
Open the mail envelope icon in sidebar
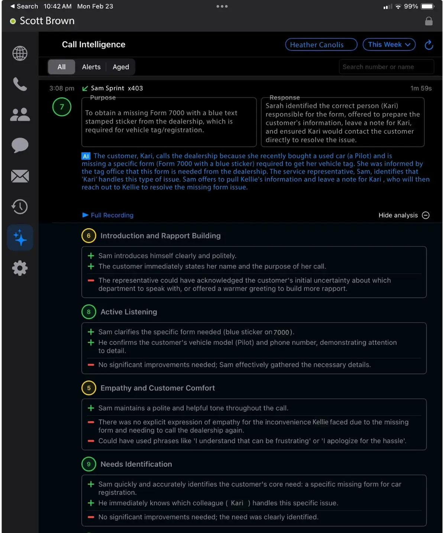click(x=20, y=176)
